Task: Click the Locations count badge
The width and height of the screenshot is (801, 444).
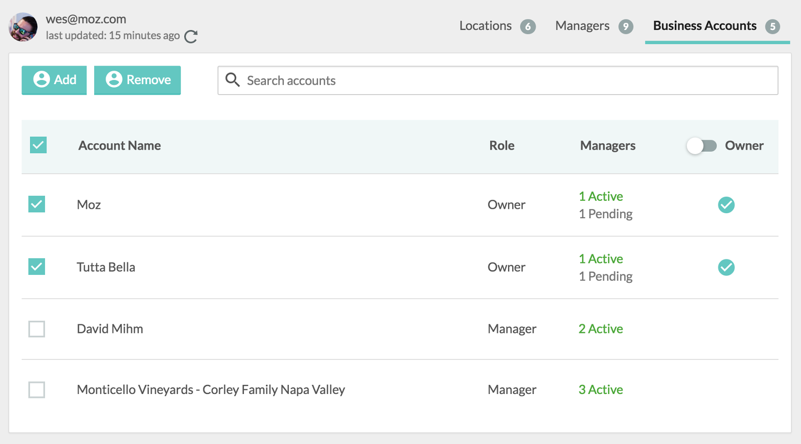Action: 528,27
